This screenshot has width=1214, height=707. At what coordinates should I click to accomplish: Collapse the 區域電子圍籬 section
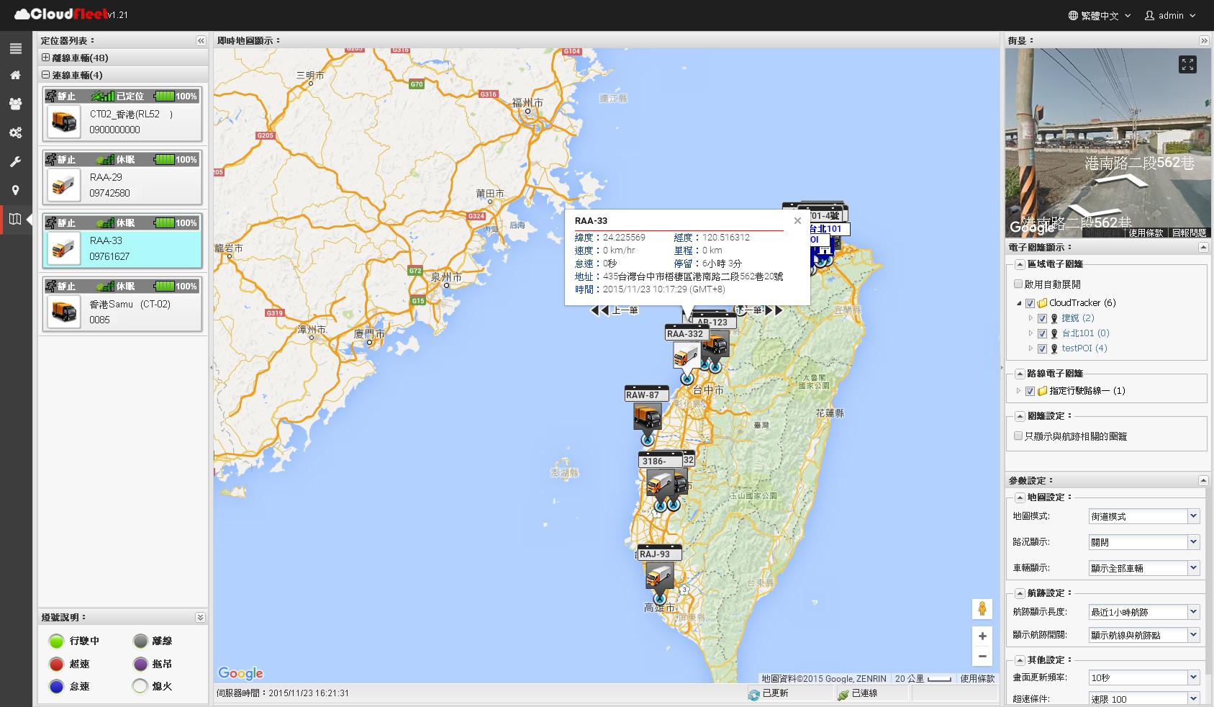click(1020, 264)
